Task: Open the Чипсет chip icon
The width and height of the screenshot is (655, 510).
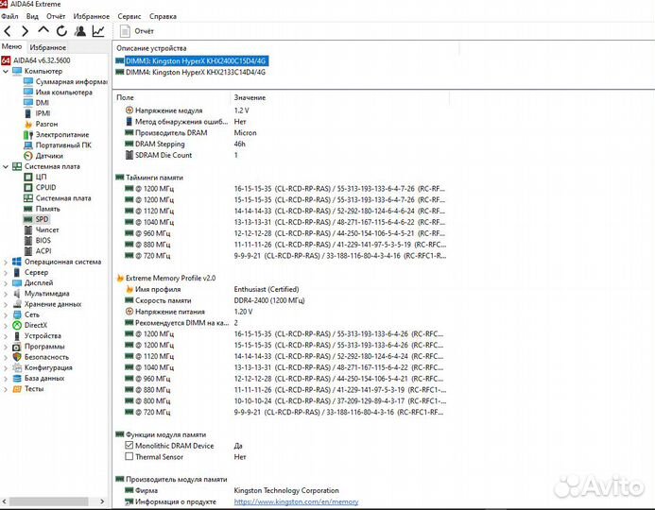Action: tap(28, 229)
